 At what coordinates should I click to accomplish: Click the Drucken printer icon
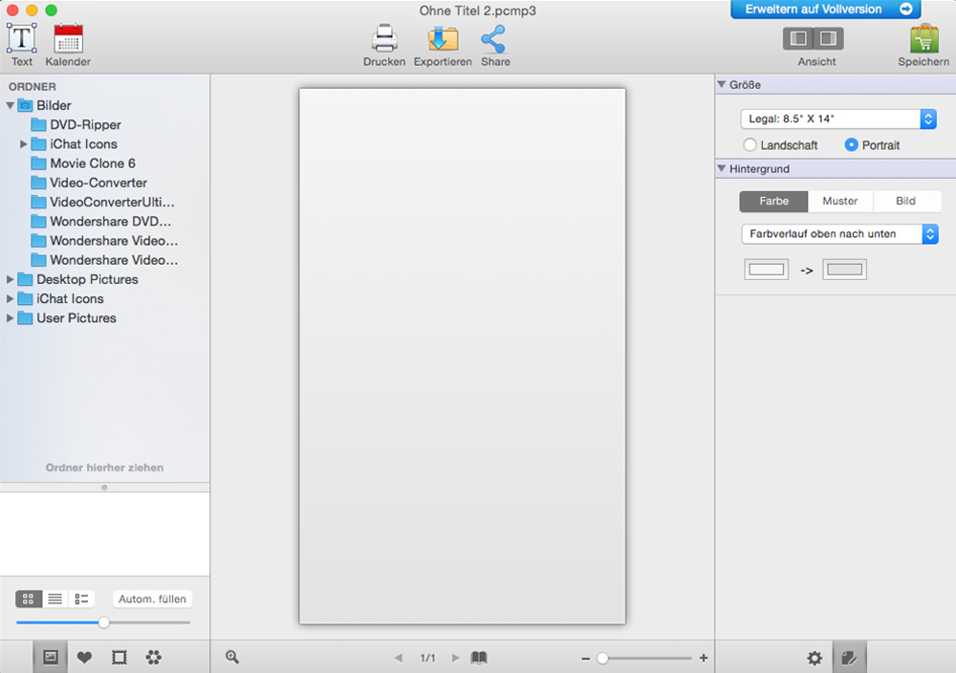point(383,39)
